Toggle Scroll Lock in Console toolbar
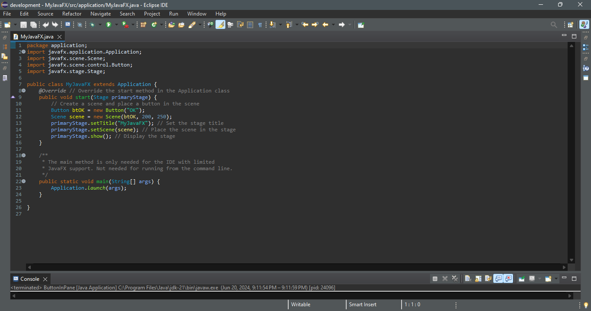Screen dimensions: 591x311 pos(478,279)
